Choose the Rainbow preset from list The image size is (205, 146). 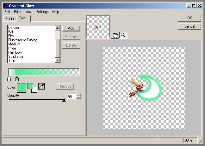pos(15,52)
